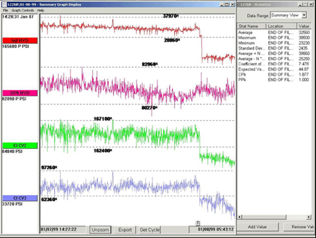This screenshot has height=238, width=316.
Task: Click the Unzoom button
Action: pos(100,230)
